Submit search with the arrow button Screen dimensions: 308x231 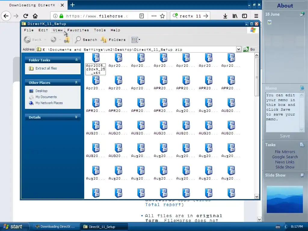click(206, 16)
